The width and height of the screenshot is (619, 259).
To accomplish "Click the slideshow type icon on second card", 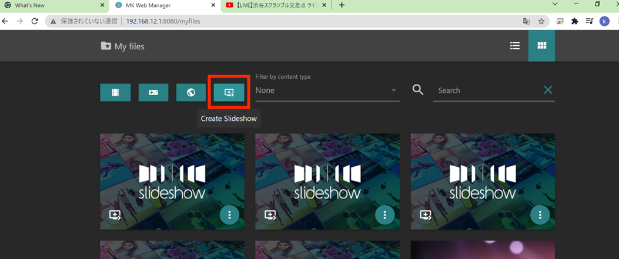I will (x=270, y=215).
